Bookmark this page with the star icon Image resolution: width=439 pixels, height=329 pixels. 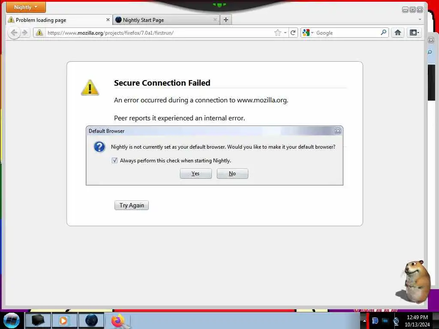pos(277,33)
